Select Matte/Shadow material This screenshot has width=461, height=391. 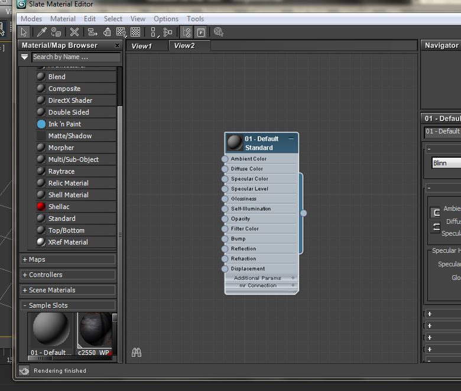coord(76,136)
